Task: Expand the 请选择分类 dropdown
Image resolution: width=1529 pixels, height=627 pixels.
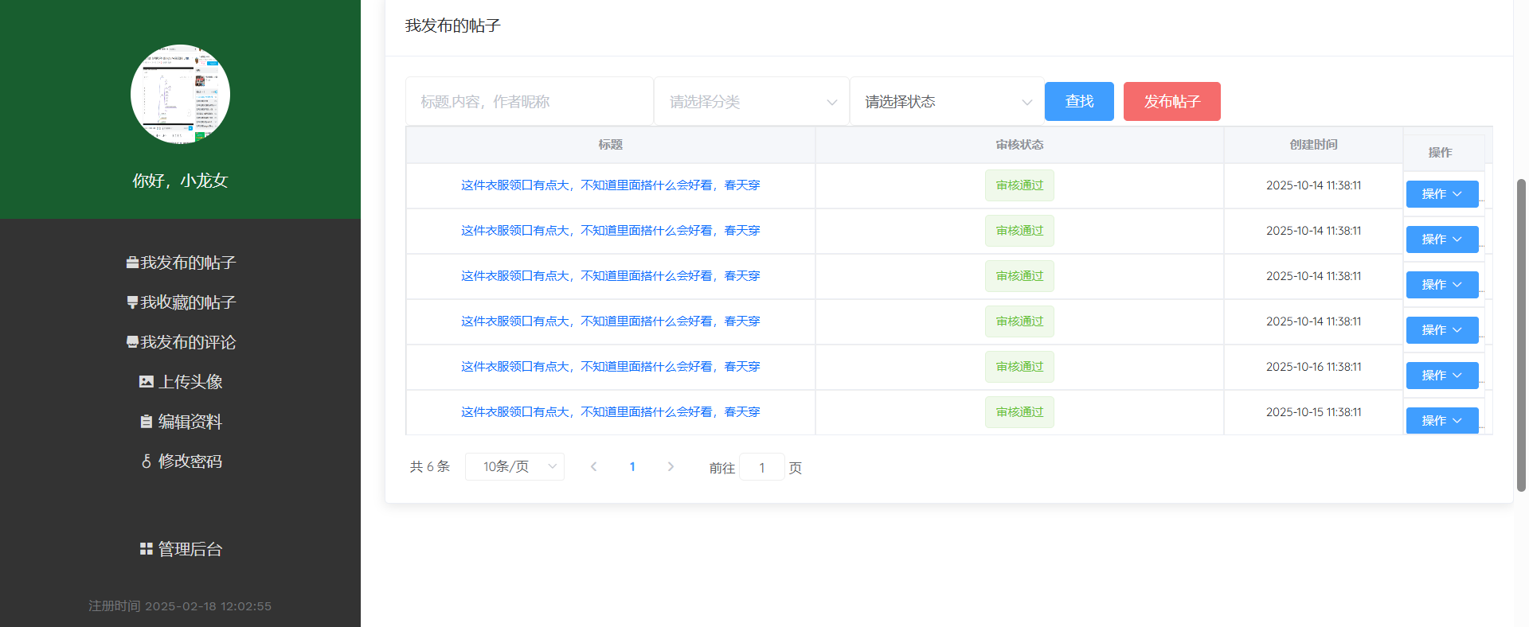Action: click(751, 102)
